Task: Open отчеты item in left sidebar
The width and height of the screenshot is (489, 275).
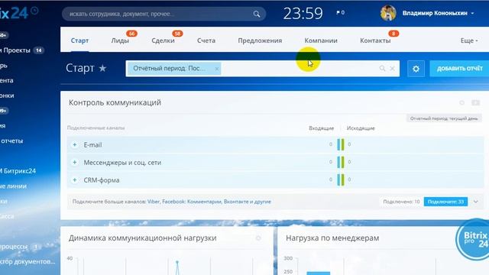Action: click(x=11, y=141)
